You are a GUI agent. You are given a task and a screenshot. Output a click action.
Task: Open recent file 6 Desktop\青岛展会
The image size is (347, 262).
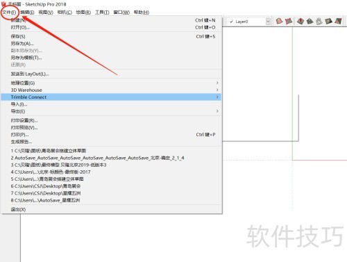click(112, 186)
